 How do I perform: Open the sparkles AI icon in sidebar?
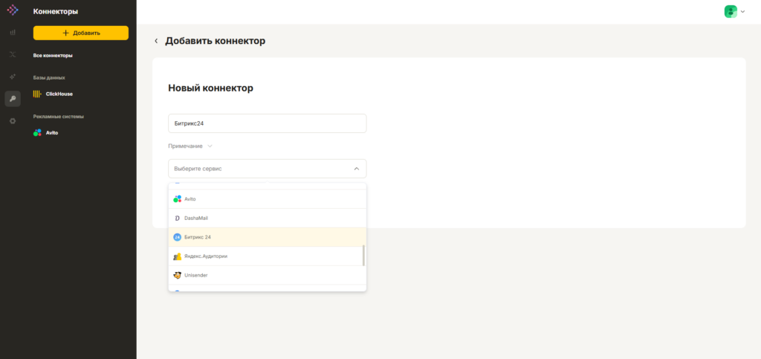click(x=13, y=77)
